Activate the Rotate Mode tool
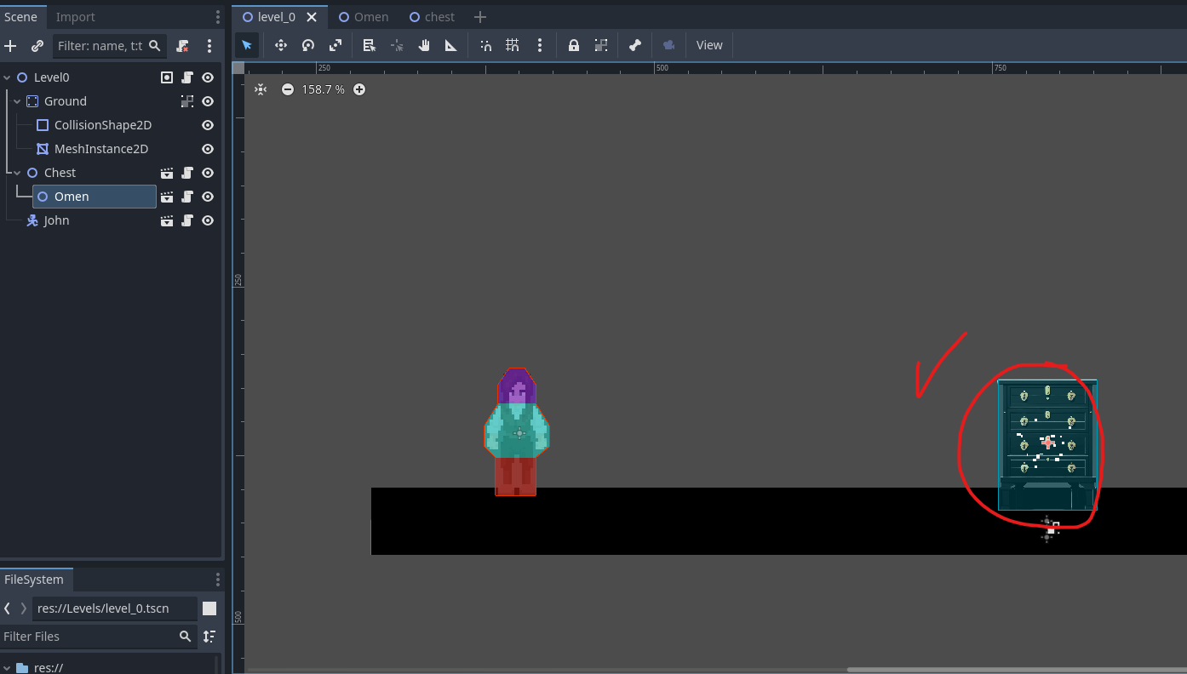This screenshot has height=674, width=1187. pos(307,44)
